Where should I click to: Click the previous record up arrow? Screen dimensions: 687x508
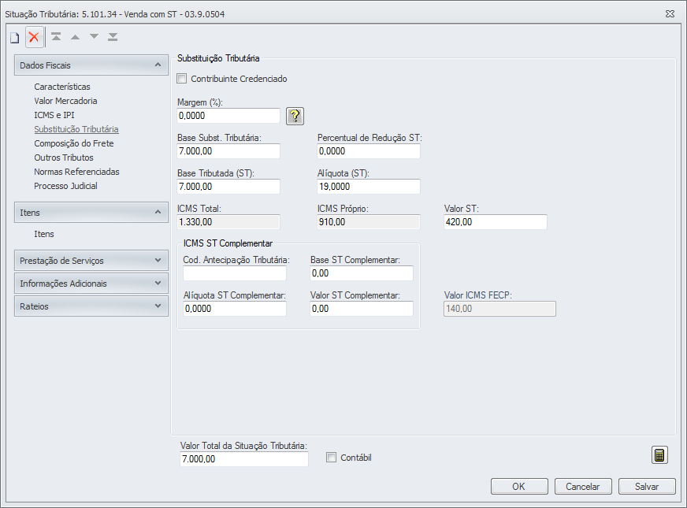point(75,37)
